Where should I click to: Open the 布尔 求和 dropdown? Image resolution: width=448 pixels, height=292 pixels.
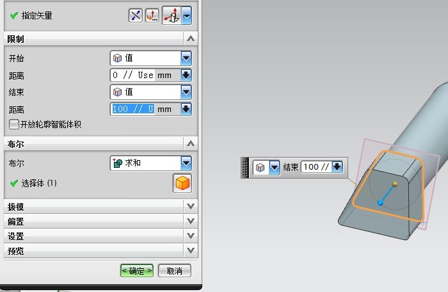[186, 163]
